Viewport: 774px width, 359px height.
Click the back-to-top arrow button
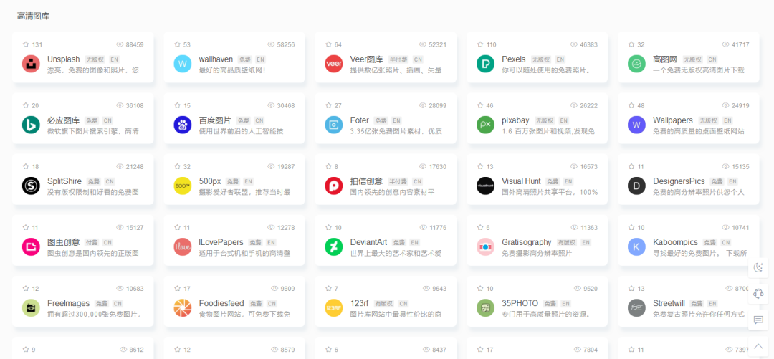758,345
